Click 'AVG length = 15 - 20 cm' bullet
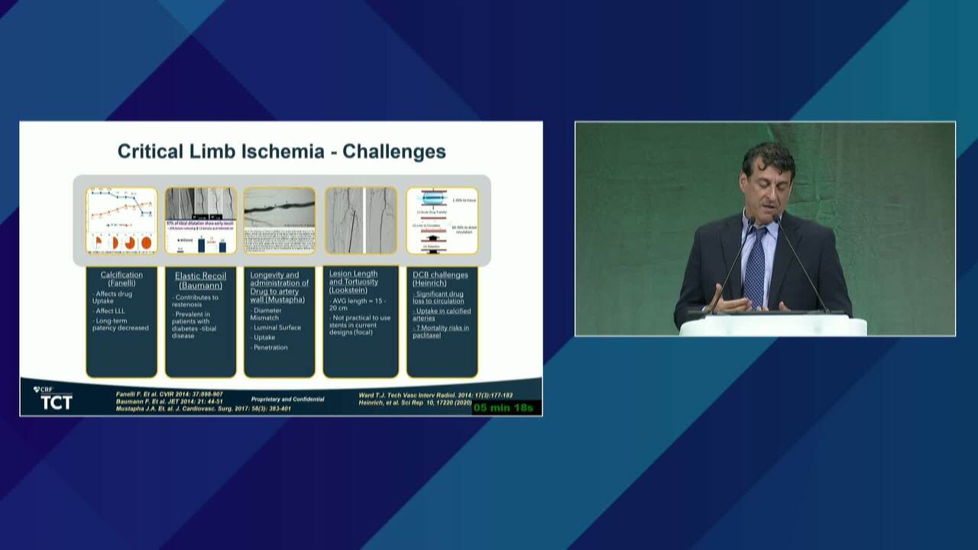 click(x=358, y=304)
